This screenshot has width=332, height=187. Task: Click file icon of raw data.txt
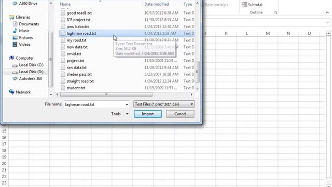63,67
